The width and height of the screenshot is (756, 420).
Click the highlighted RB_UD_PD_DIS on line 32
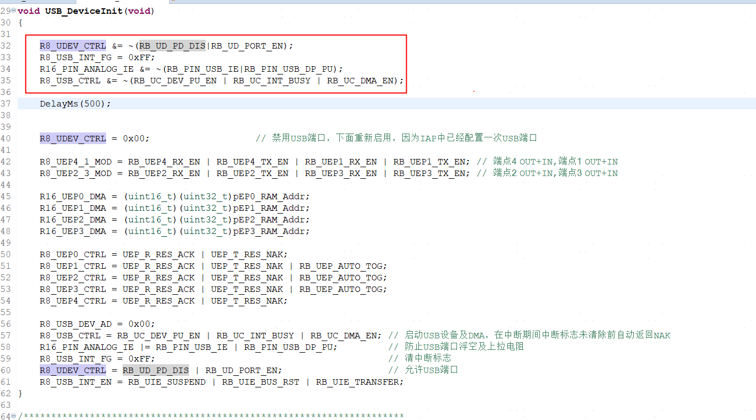(x=172, y=46)
